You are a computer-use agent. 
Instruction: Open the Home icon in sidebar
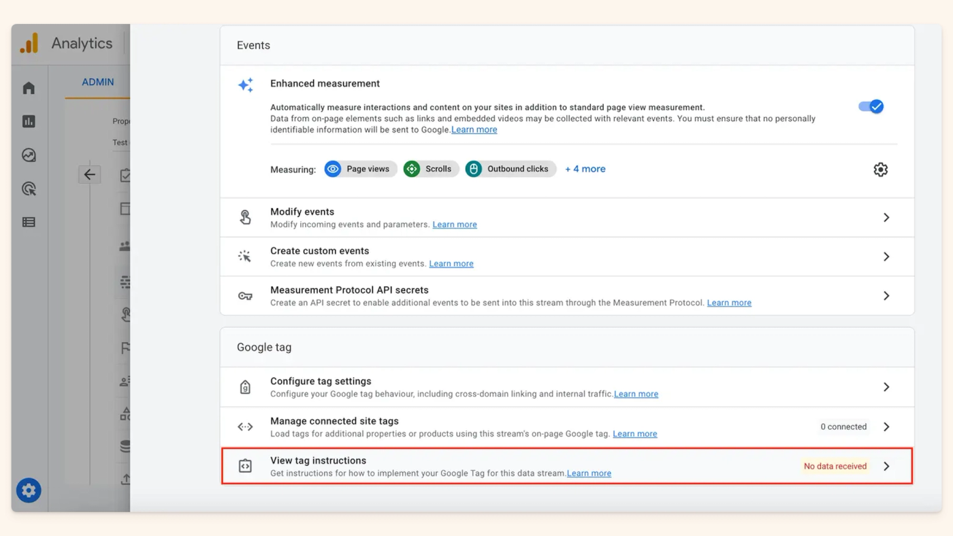[29, 88]
